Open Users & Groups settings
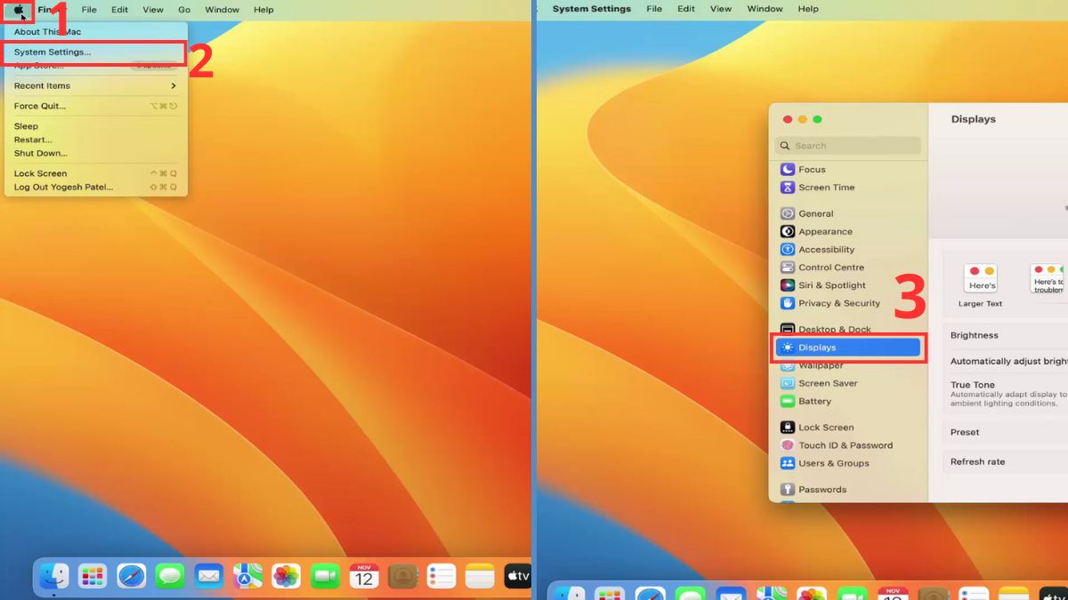The image size is (1068, 600). [833, 463]
